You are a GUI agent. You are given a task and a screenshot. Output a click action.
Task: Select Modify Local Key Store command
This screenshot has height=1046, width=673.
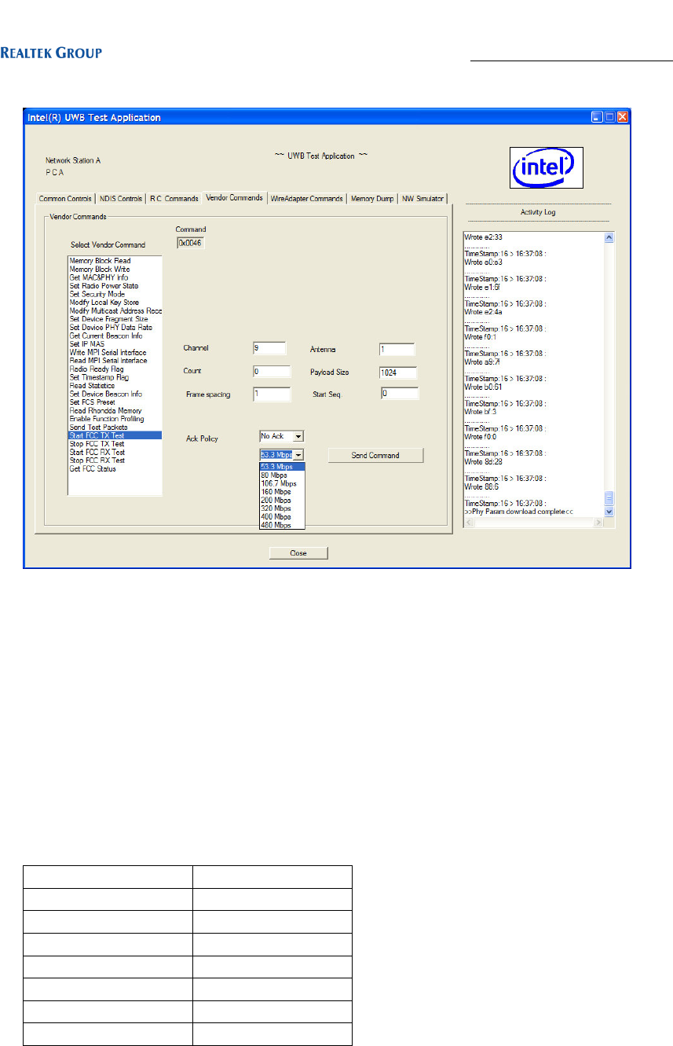[115, 303]
